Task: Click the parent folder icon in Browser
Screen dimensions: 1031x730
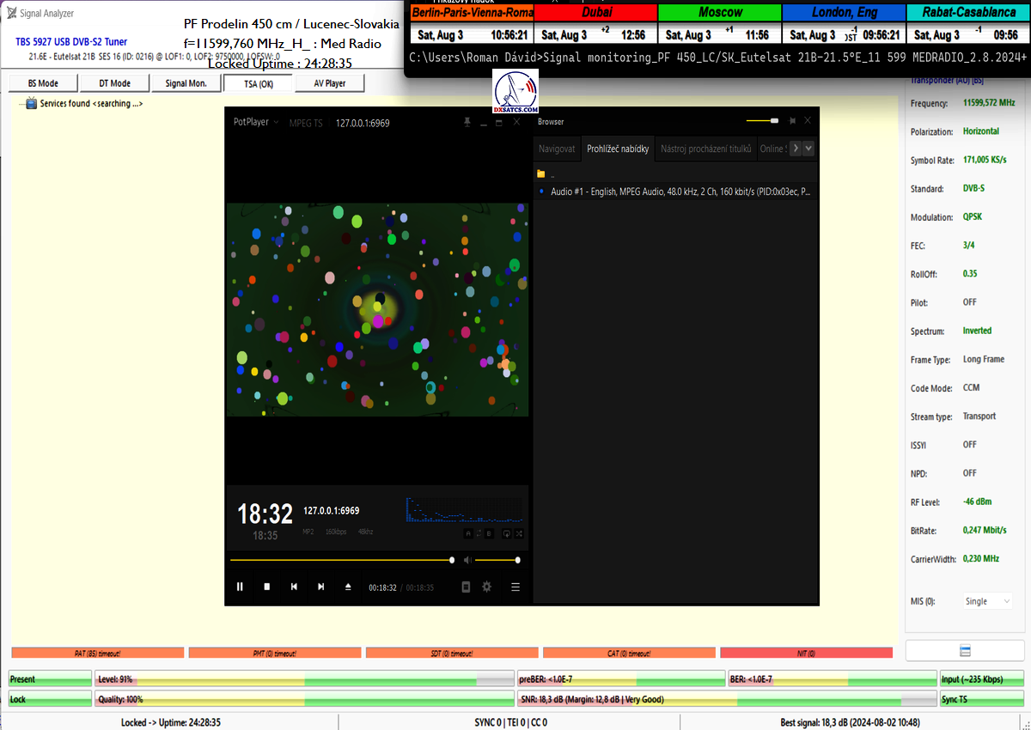Action: (x=541, y=173)
